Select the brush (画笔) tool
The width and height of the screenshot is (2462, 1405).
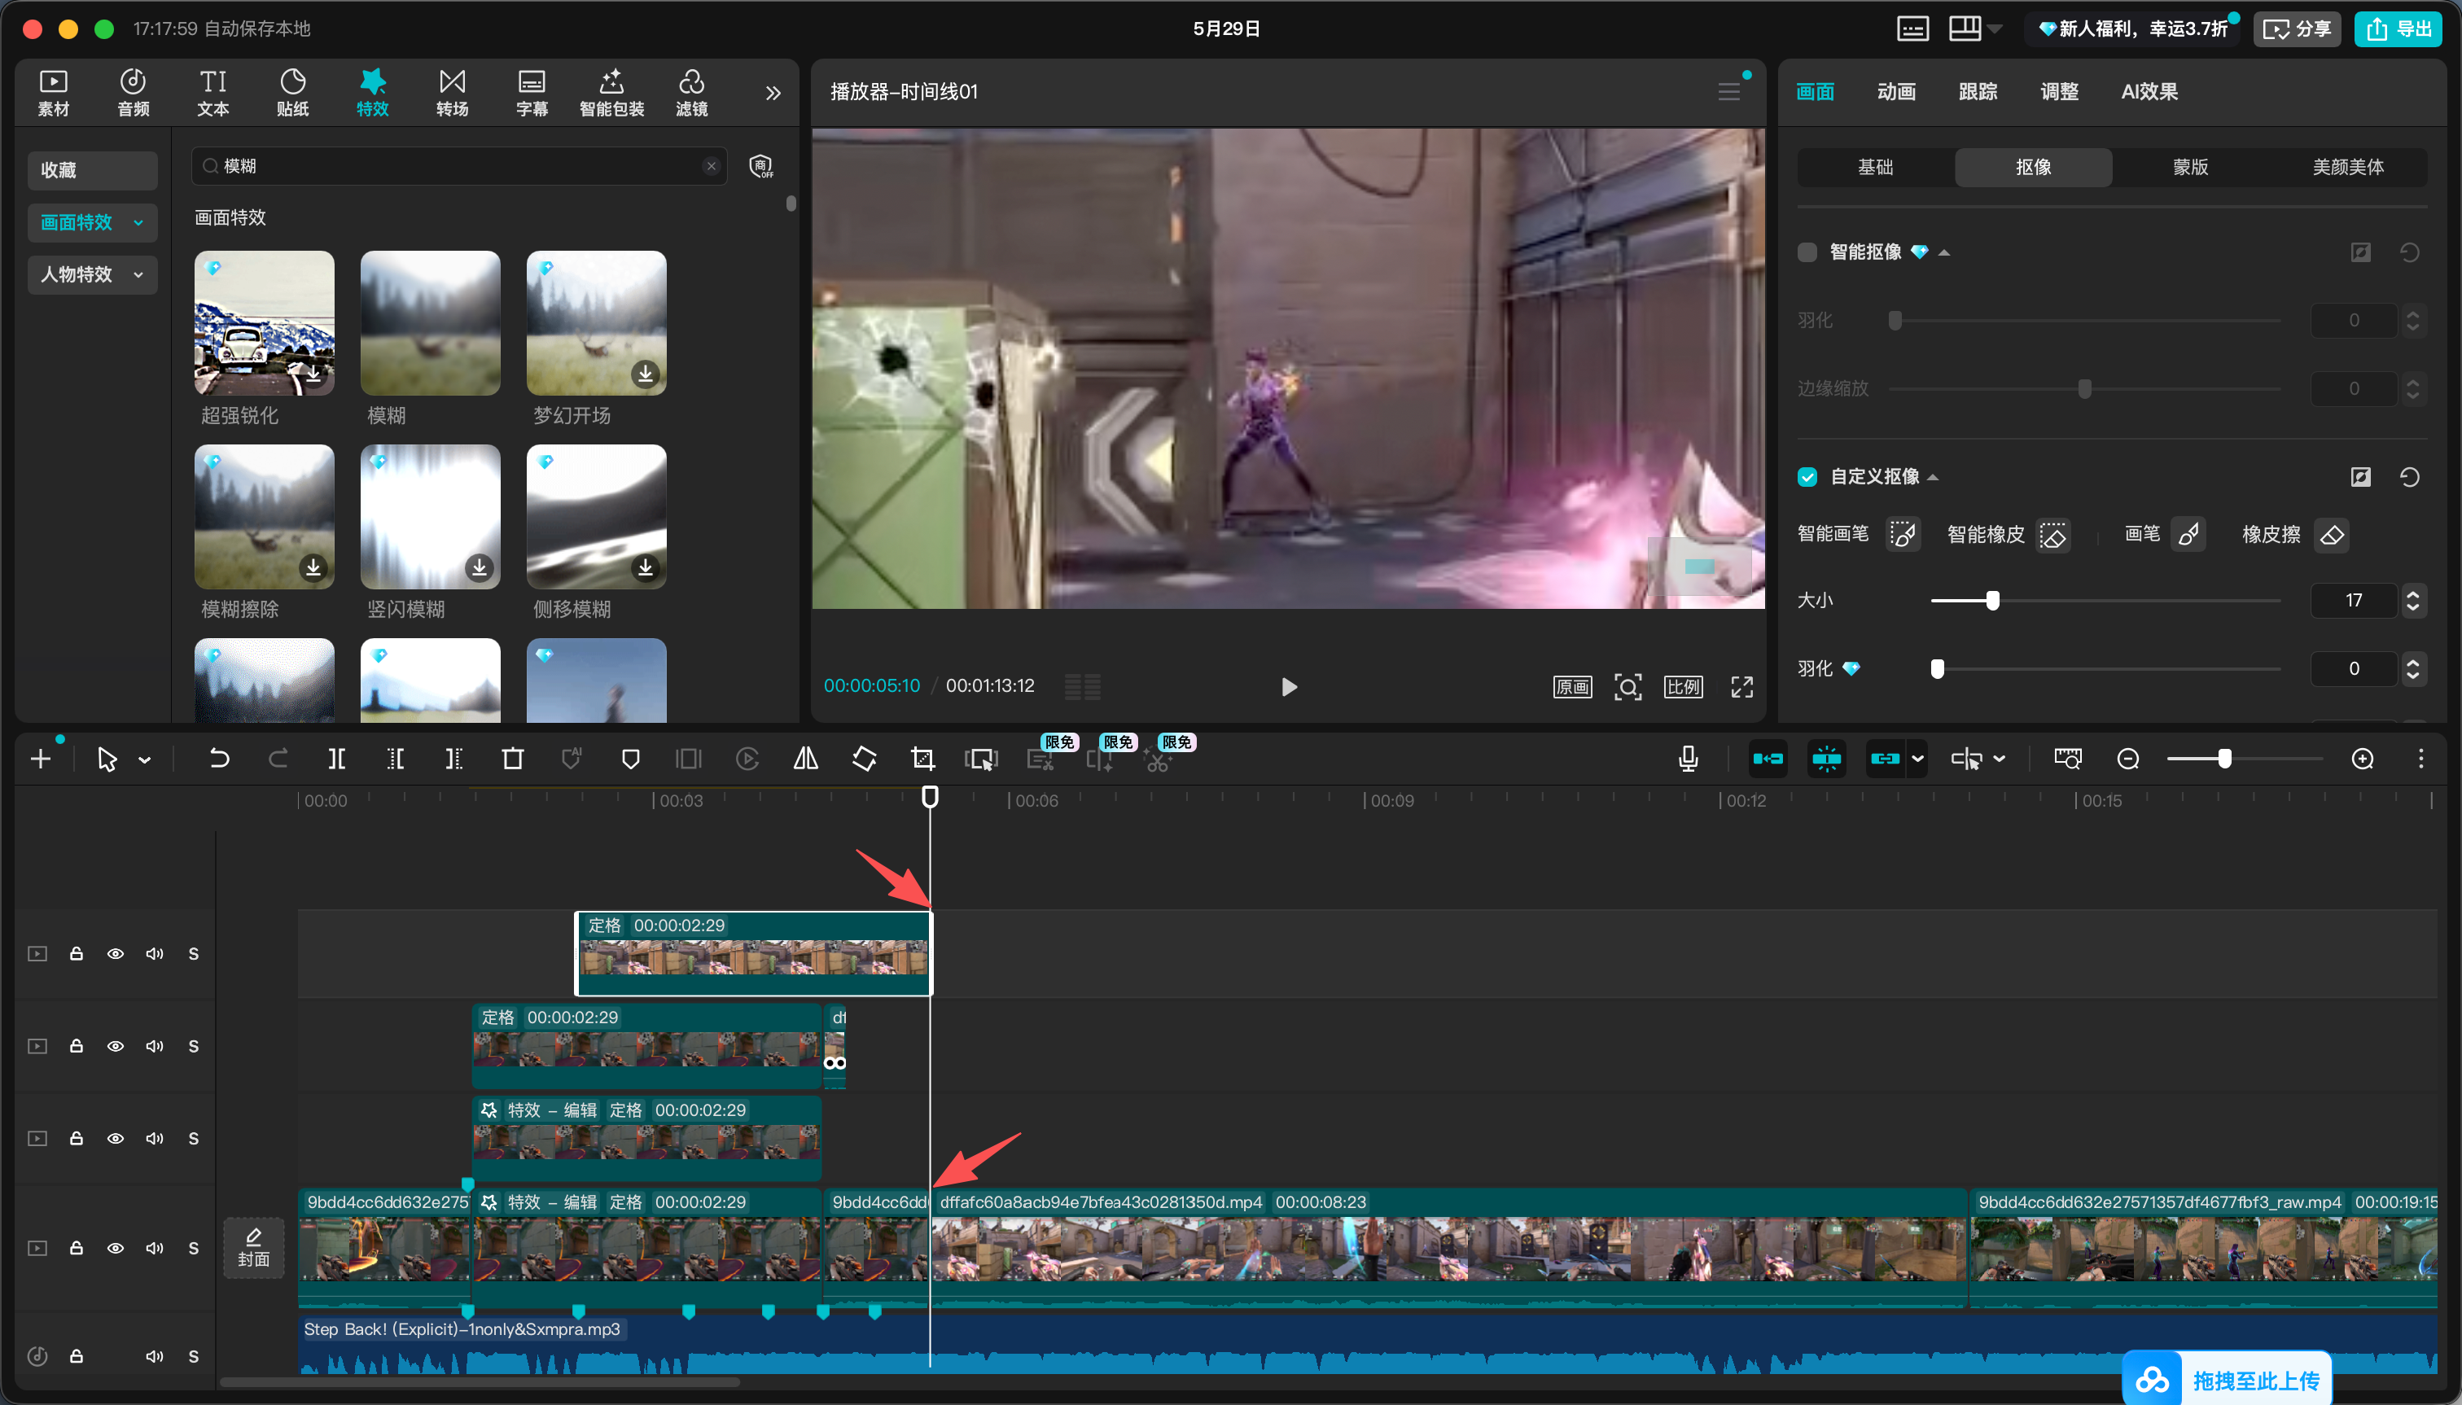[x=2188, y=534]
